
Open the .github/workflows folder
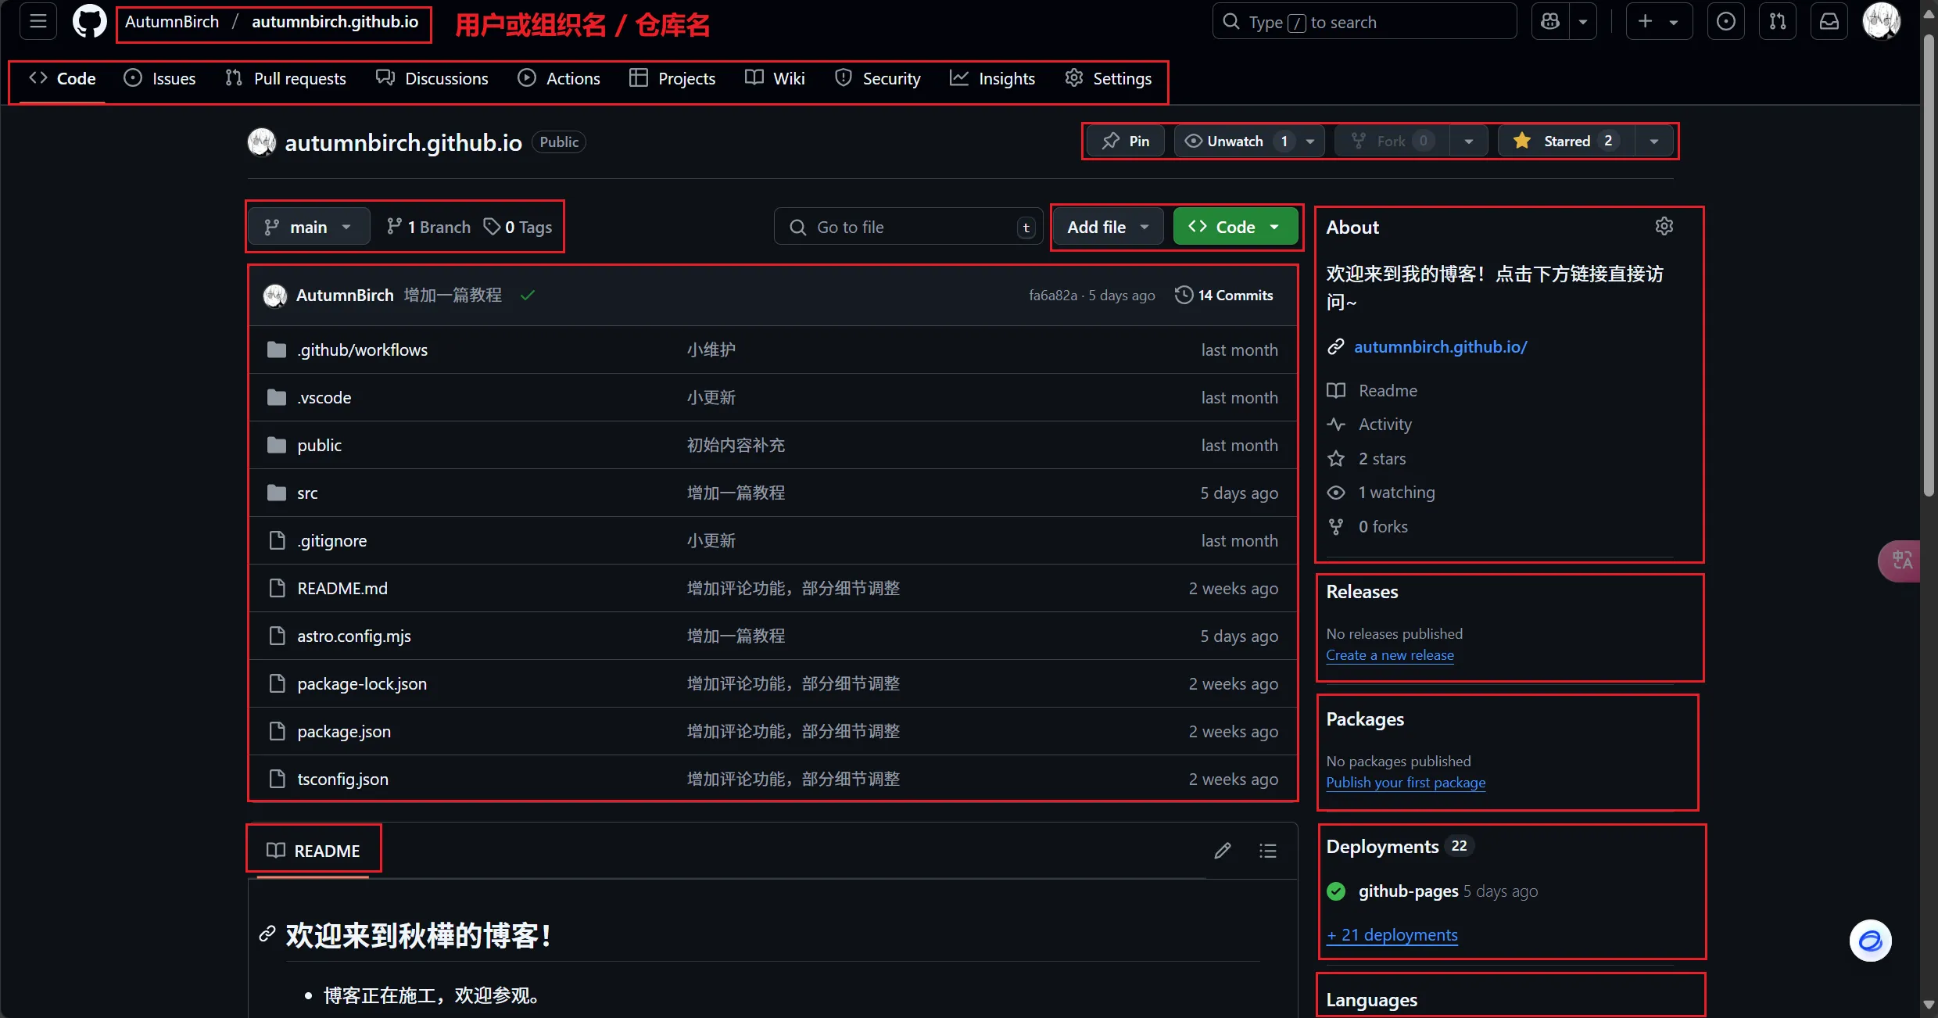362,349
